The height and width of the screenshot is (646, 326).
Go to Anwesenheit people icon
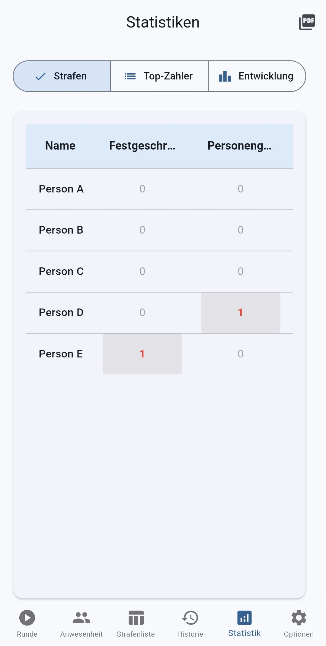click(x=81, y=618)
